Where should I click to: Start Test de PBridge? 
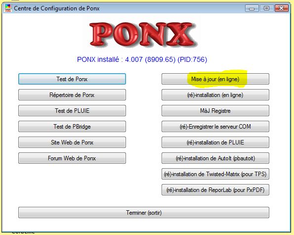[72, 127]
